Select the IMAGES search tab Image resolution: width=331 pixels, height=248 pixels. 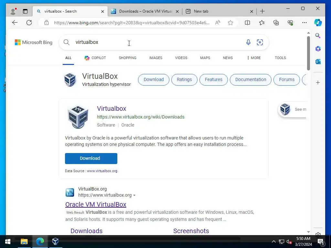point(156,58)
